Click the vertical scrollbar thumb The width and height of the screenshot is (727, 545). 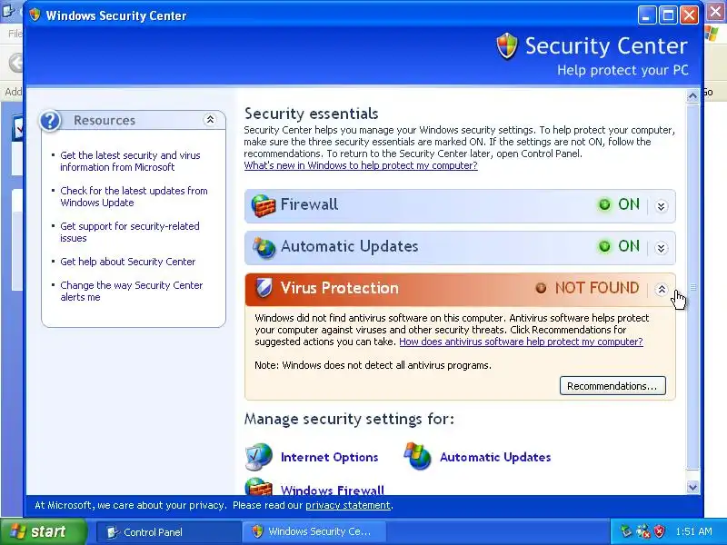tap(692, 287)
